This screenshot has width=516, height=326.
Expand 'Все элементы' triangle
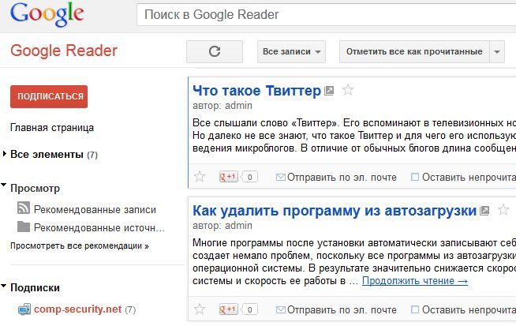(4, 154)
